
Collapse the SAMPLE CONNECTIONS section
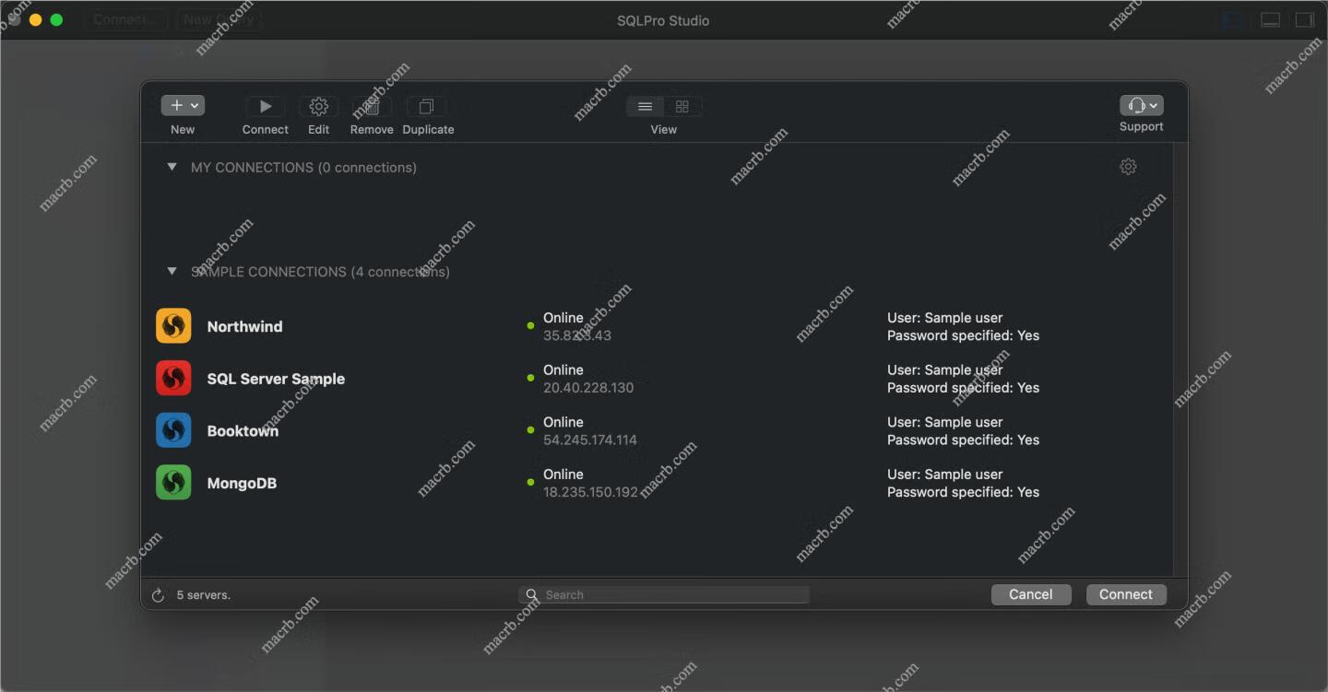point(172,271)
